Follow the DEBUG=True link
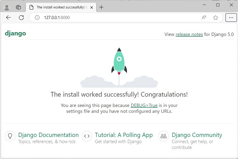This screenshot has width=238, height=159. (144, 105)
